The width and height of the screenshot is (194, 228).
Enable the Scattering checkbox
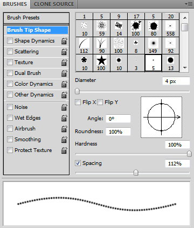pyautogui.click(x=10, y=51)
